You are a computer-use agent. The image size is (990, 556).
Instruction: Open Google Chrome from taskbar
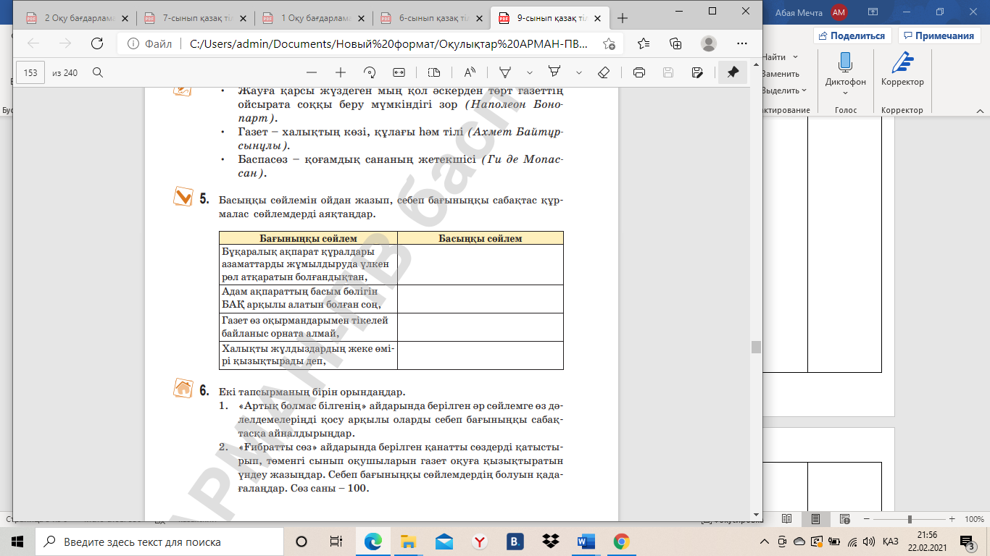(621, 542)
